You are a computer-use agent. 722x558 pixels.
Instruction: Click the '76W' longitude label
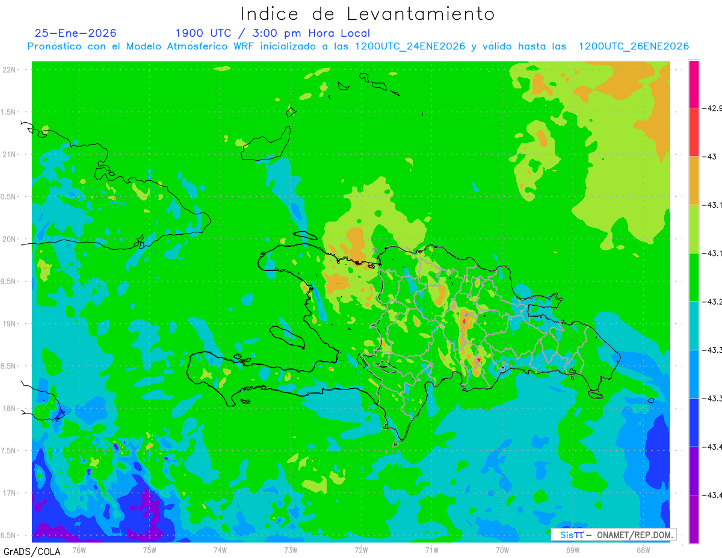tap(79, 550)
